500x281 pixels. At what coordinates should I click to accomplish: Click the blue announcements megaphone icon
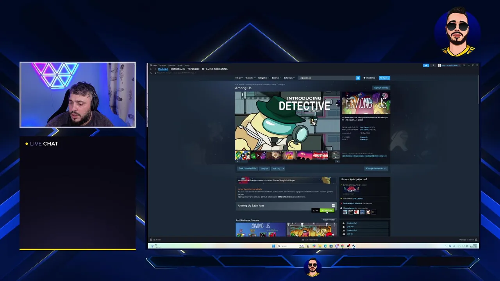(x=426, y=65)
